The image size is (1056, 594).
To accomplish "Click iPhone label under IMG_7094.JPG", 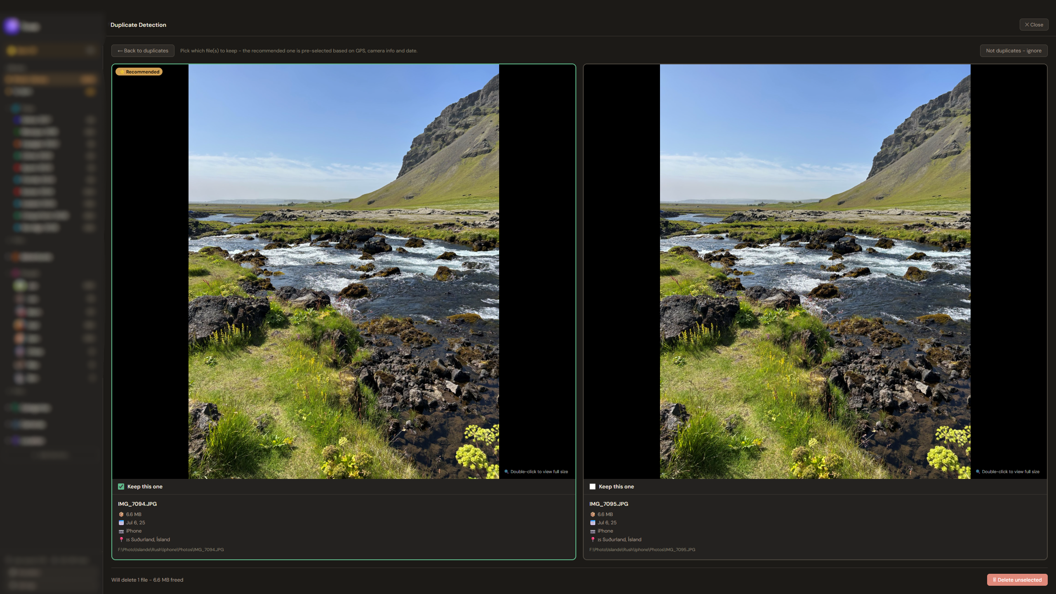I will click(x=134, y=531).
